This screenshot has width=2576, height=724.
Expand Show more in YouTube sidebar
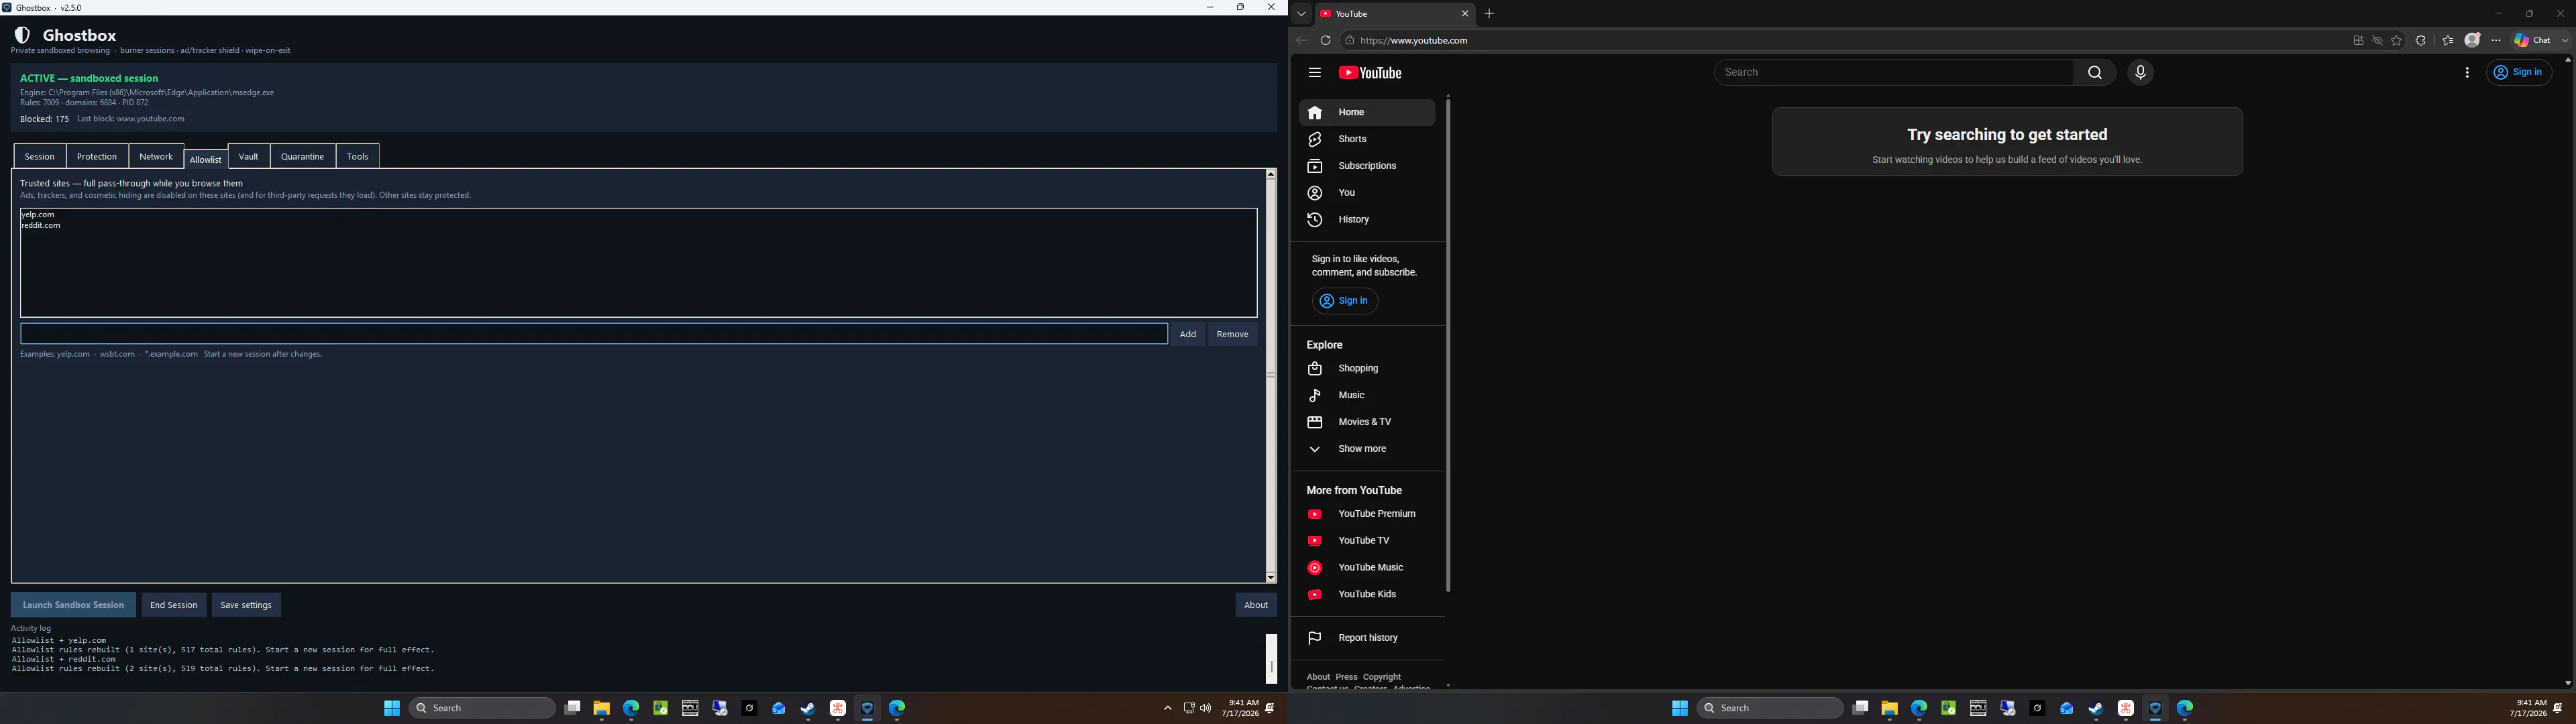(1366, 449)
